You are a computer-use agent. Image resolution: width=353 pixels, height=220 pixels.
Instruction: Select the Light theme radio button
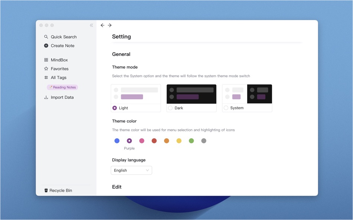click(114, 108)
